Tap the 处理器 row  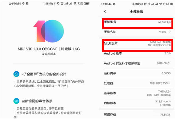[x=137, y=83]
